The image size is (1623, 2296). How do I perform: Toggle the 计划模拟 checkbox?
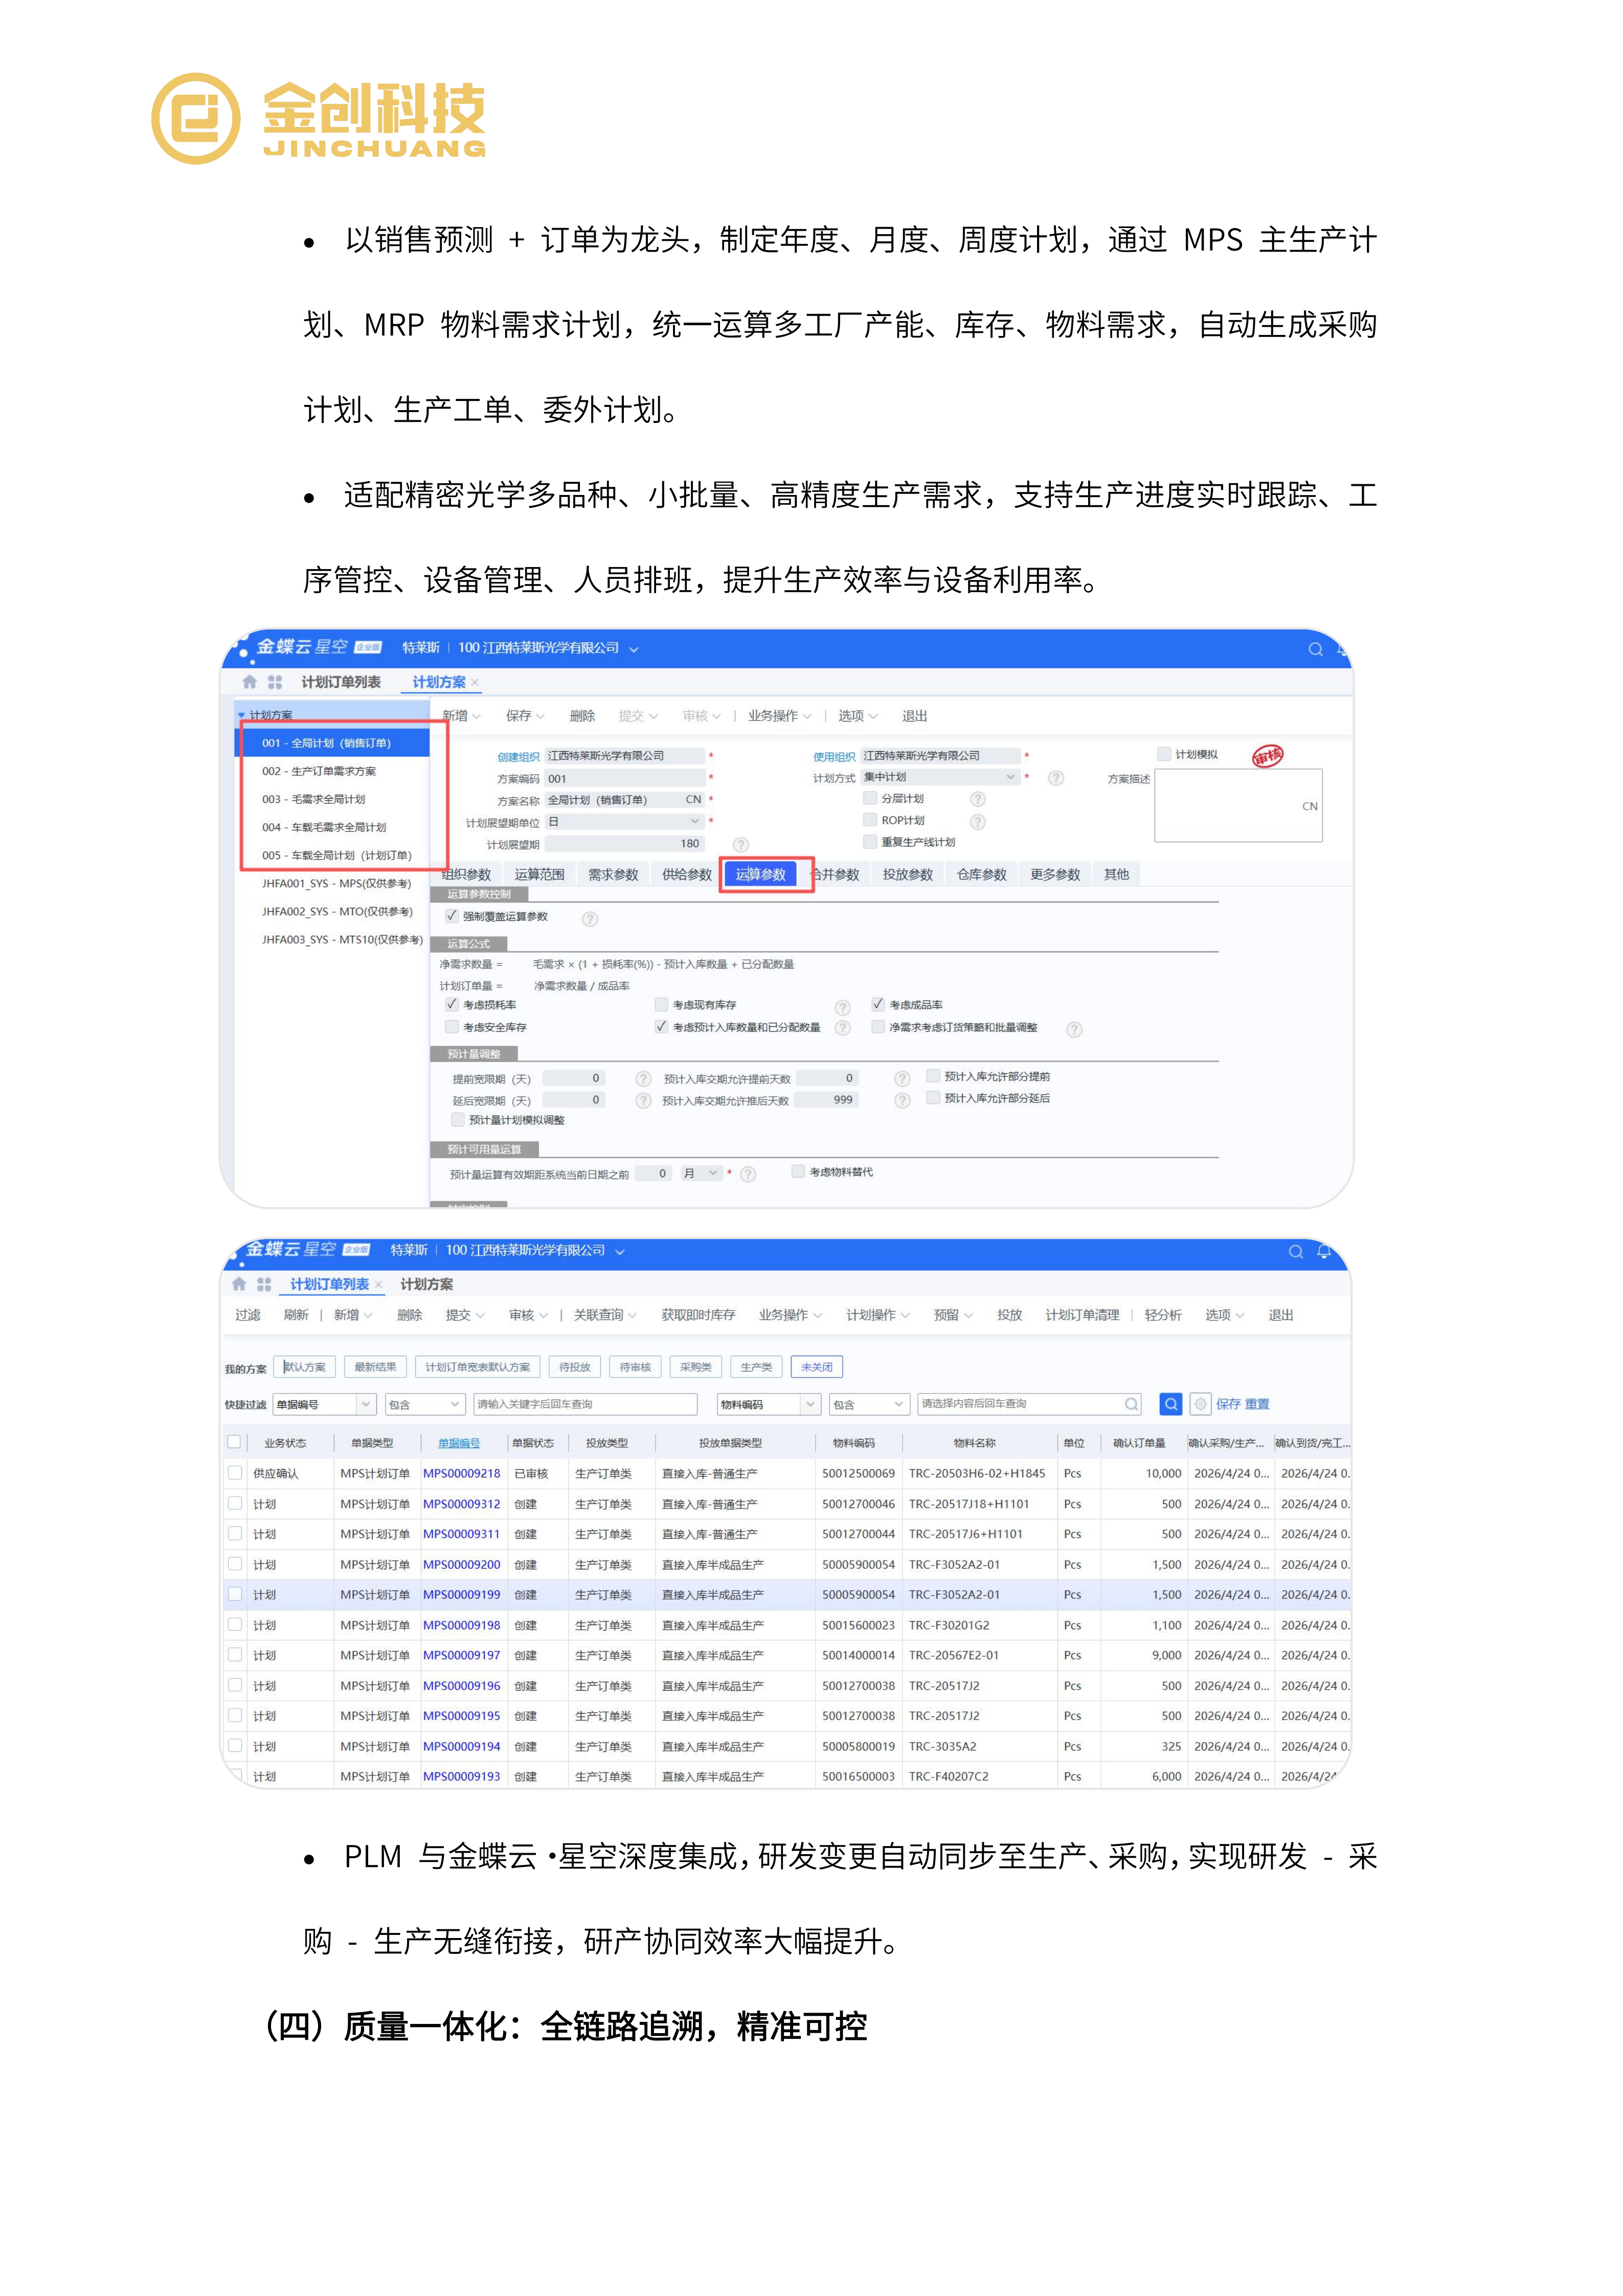[x=1164, y=754]
